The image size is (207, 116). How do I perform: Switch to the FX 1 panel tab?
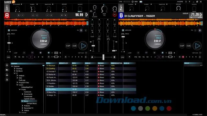pos(7,8)
